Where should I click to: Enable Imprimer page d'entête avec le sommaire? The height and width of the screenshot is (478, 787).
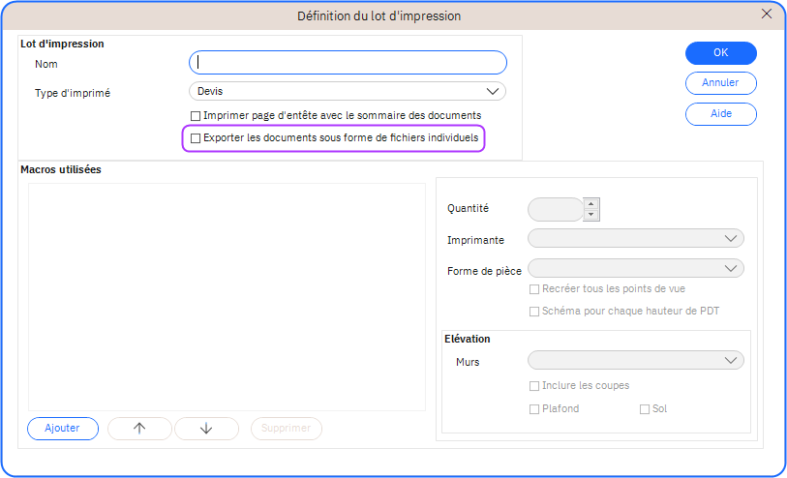(196, 115)
